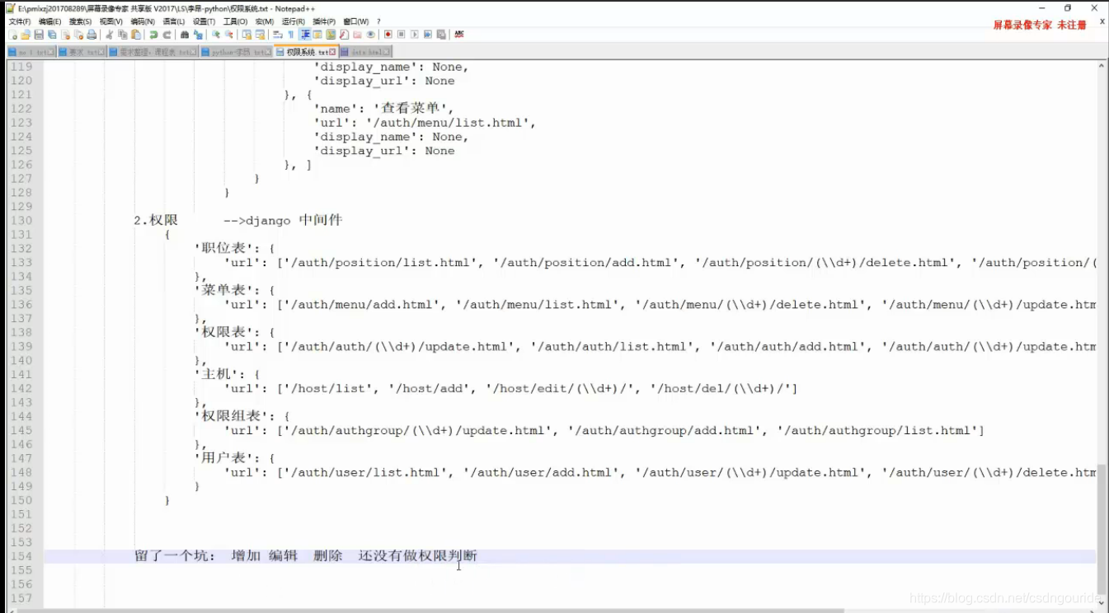1109x613 pixels.
Task: Toggle synchronized vertical scrolling icon
Action: [x=247, y=35]
